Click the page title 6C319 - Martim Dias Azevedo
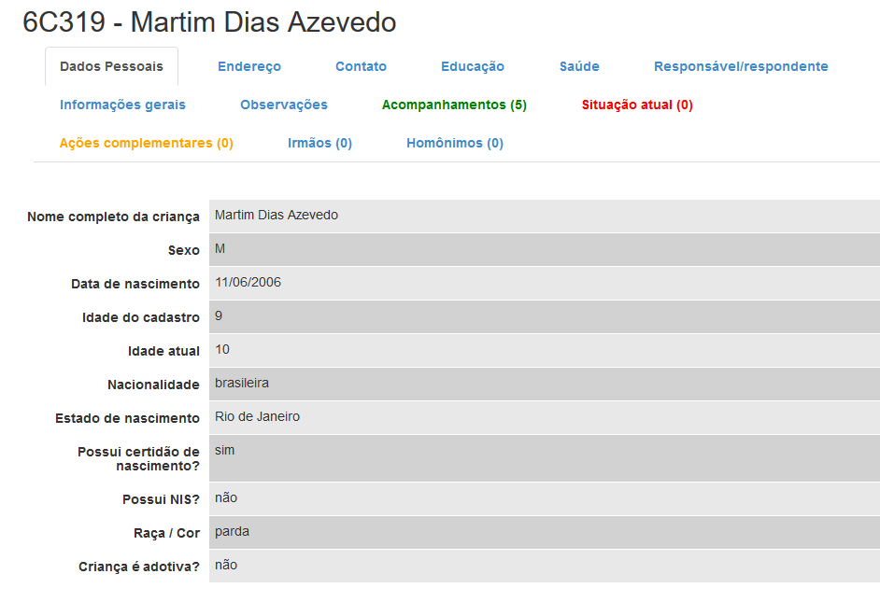The width and height of the screenshot is (880, 616). pos(209,22)
